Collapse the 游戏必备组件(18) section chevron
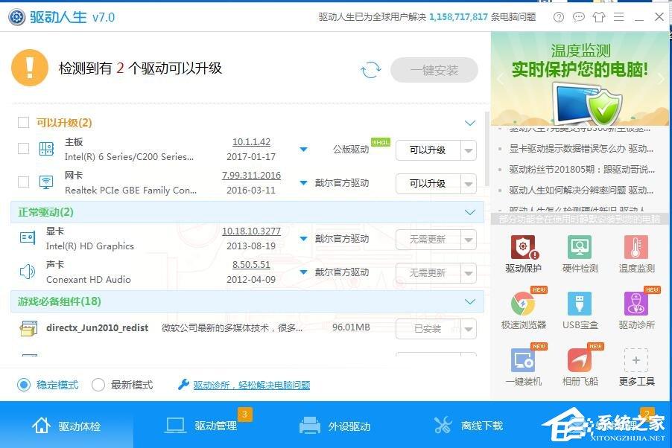The width and height of the screenshot is (672, 448). tap(470, 301)
